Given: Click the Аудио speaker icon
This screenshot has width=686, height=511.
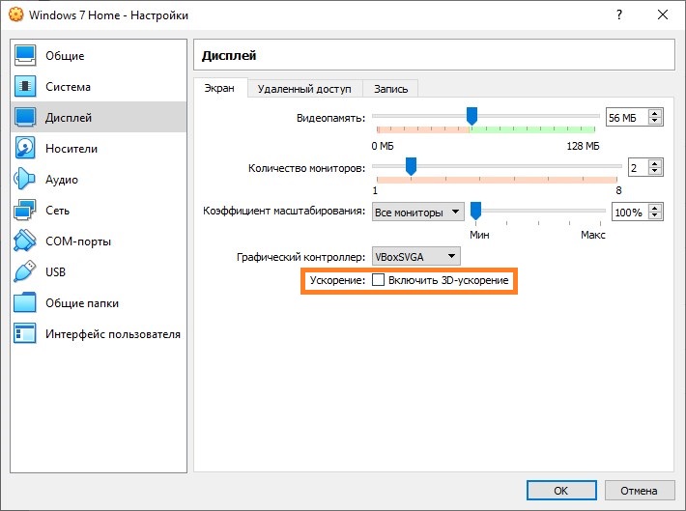Looking at the screenshot, I should [x=26, y=180].
